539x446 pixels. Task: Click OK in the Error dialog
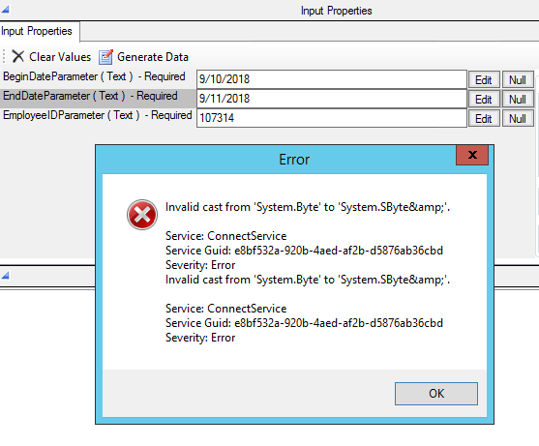point(436,394)
